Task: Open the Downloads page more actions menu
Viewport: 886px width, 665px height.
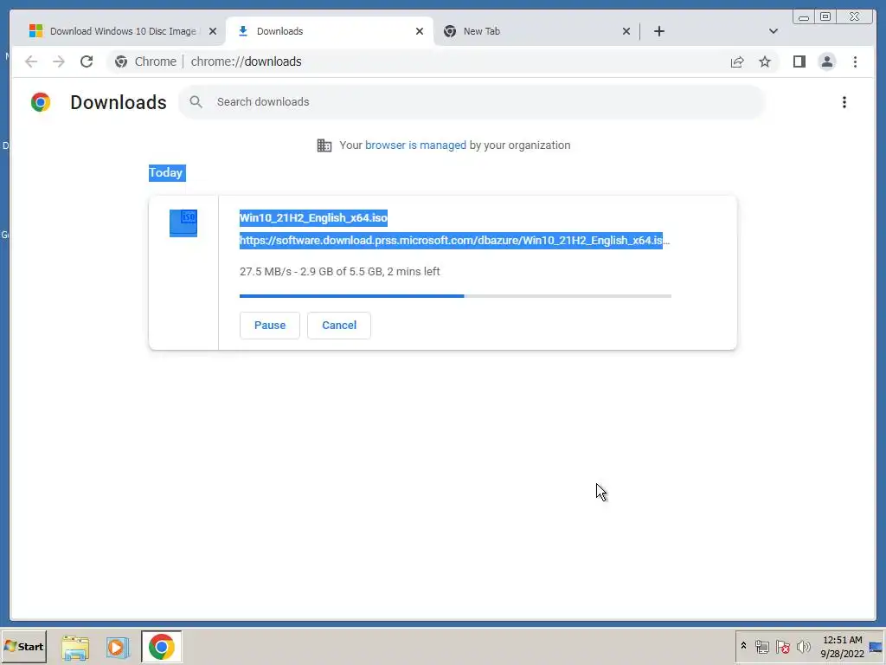Action: [844, 102]
